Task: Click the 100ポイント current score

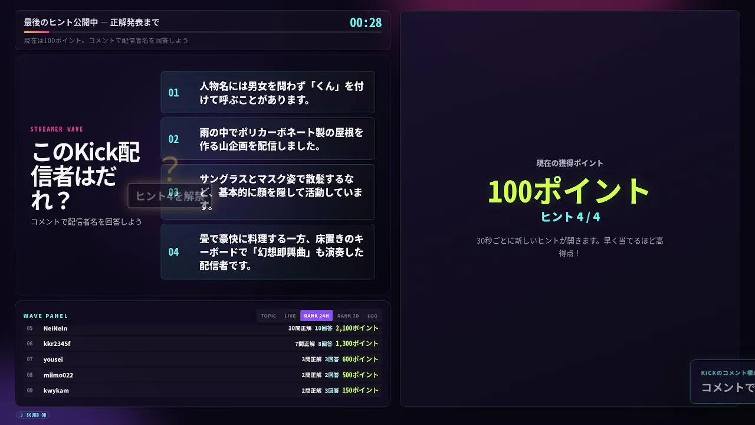Action: pos(569,191)
